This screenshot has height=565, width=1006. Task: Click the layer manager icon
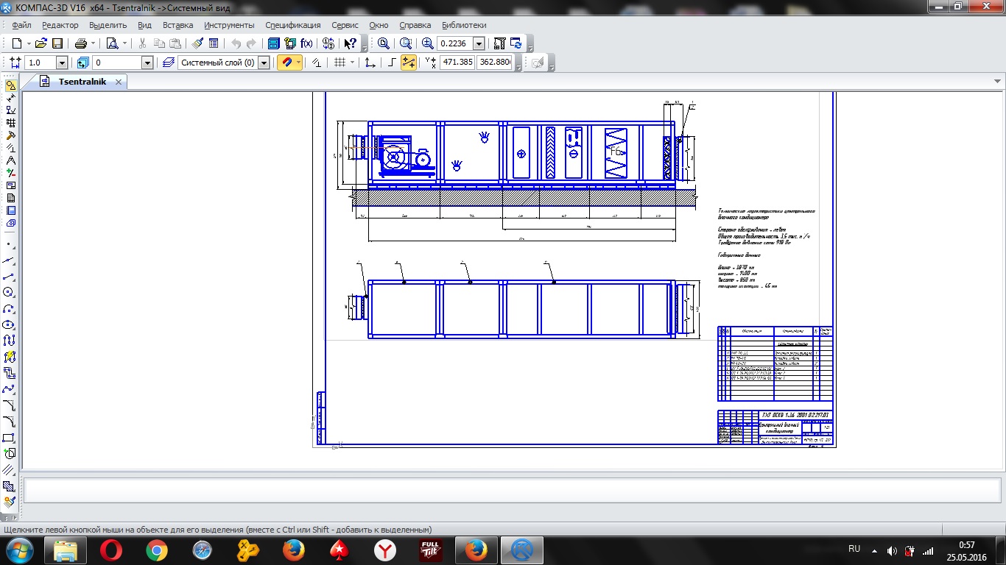point(169,63)
